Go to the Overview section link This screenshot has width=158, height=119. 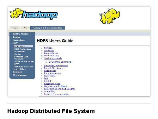point(49,51)
